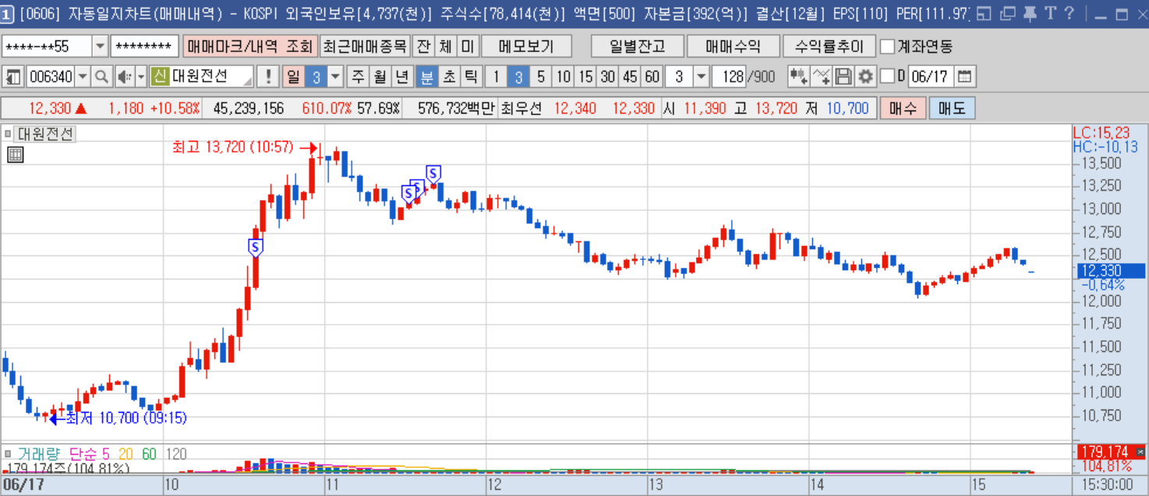The width and height of the screenshot is (1149, 496).
Task: Click the 잔 button
Action: point(423,46)
